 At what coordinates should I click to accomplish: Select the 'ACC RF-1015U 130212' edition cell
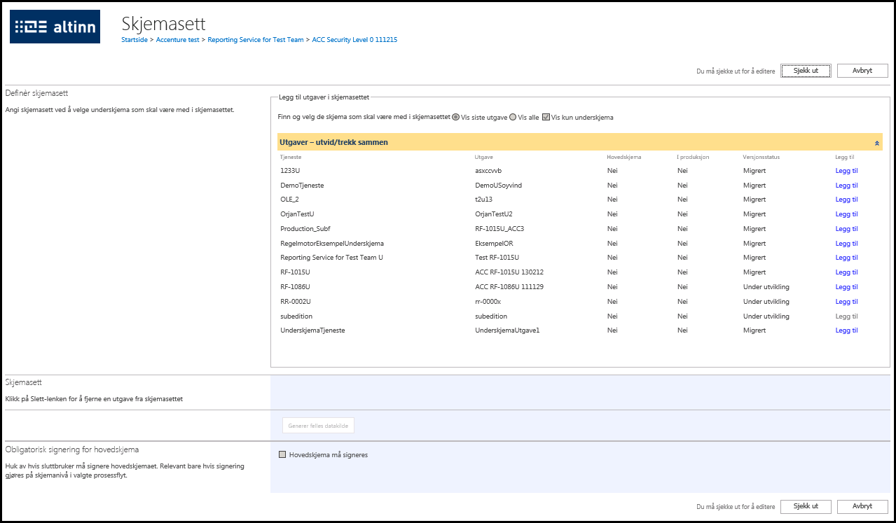[509, 272]
